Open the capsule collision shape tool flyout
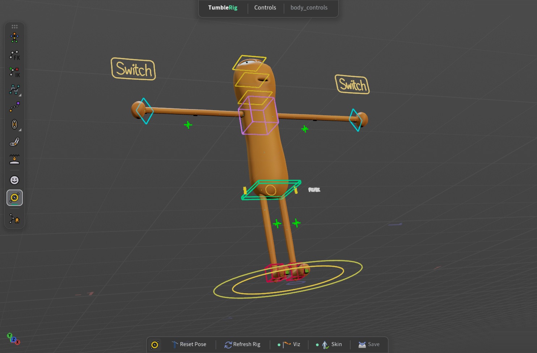The width and height of the screenshot is (537, 353). click(x=14, y=124)
